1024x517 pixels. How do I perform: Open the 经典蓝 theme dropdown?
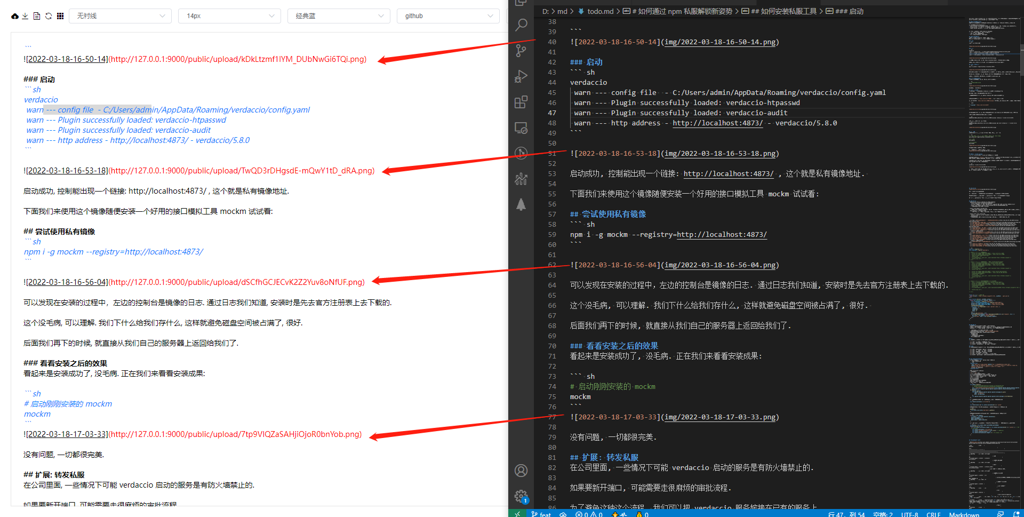[x=339, y=16]
